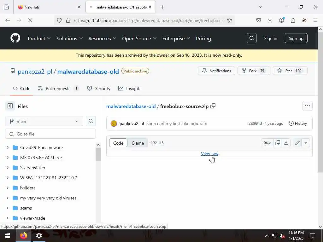Viewport: 323px width, 242px height.
Task: Click the GitHub logo icon
Action: point(15,38)
